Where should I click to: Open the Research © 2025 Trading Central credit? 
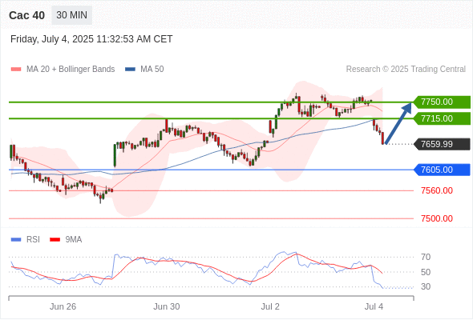pyautogui.click(x=406, y=70)
